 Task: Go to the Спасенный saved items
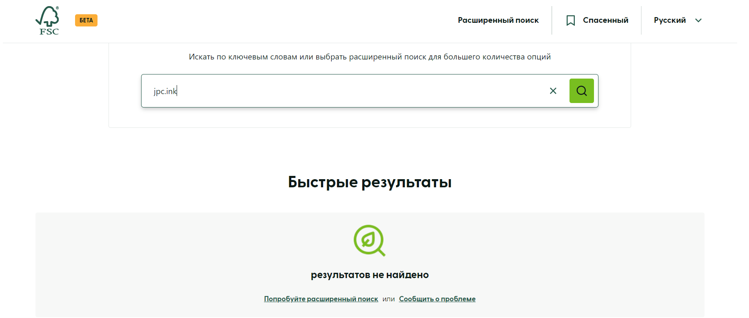[605, 20]
